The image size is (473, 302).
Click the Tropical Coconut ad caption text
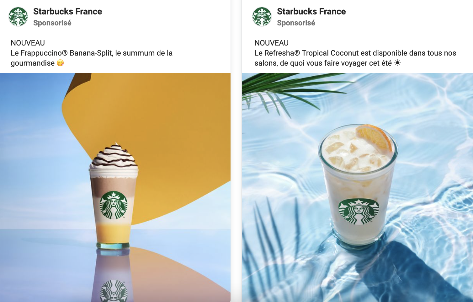[355, 58]
